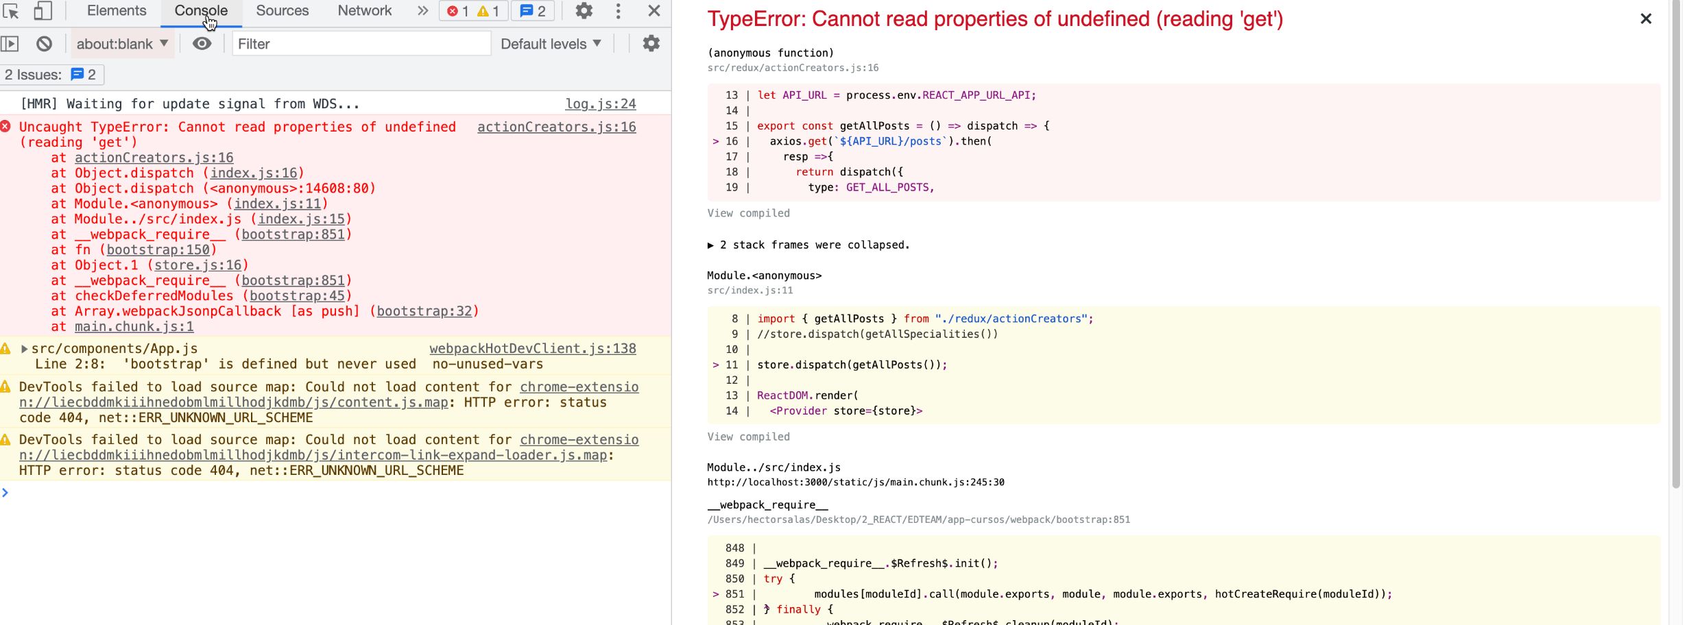
Task: Open the actionCreators.js:16 source link
Action: click(x=556, y=127)
